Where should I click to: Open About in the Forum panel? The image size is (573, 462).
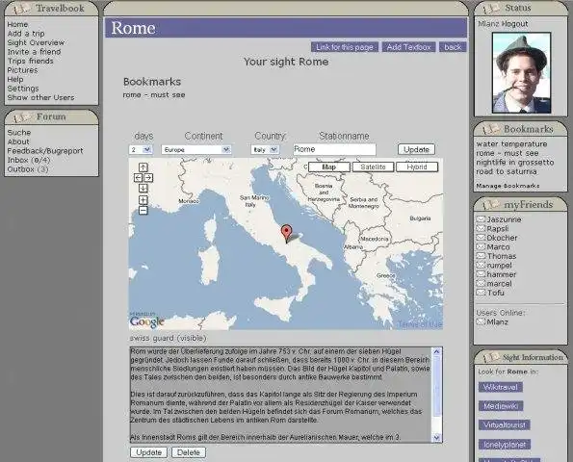click(x=18, y=141)
